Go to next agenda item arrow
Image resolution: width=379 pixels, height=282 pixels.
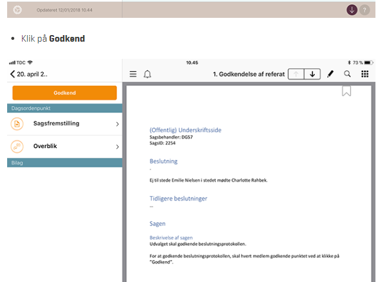(312, 74)
